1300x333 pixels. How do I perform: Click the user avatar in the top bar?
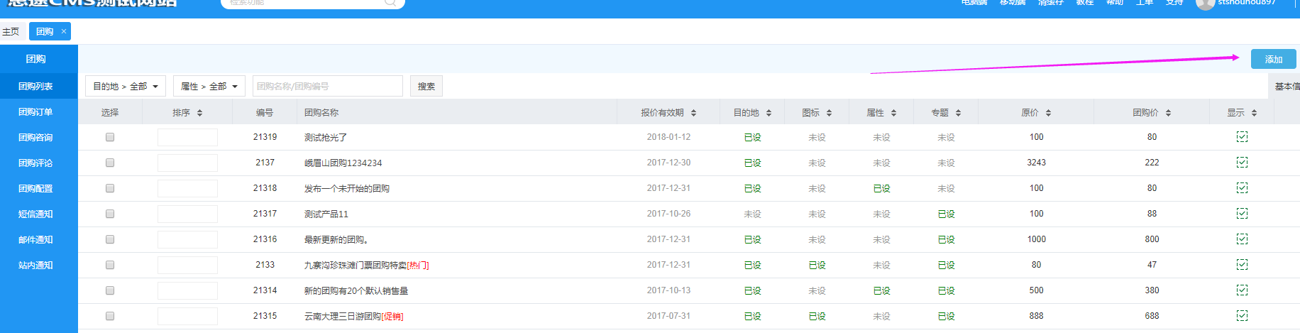pos(1204,4)
